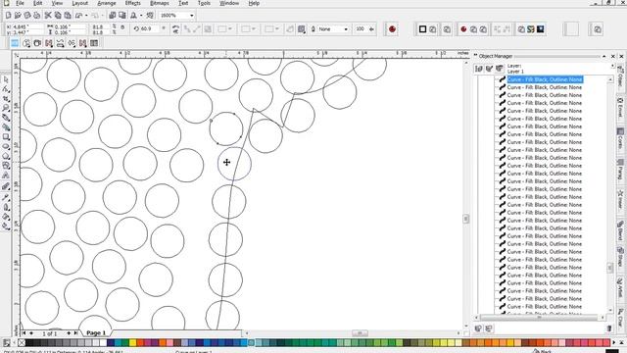Toggle Layer Manager View in Object Manager

(x=499, y=69)
